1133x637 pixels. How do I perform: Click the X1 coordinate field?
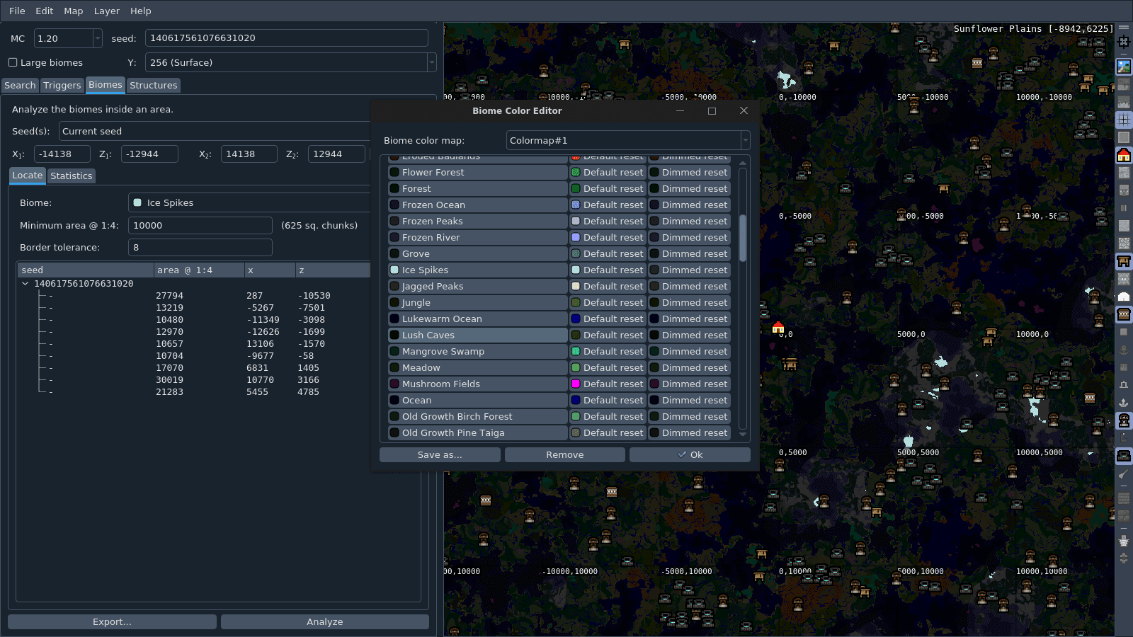[62, 154]
